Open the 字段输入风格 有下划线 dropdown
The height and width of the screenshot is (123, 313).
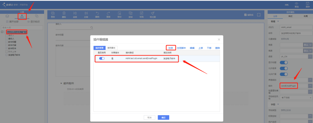coord(296,98)
